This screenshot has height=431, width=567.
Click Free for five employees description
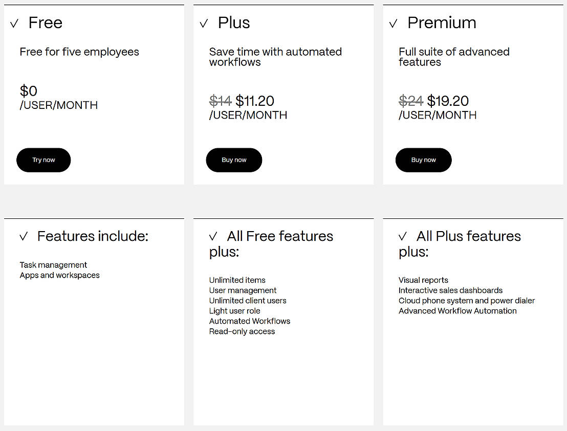(x=79, y=52)
